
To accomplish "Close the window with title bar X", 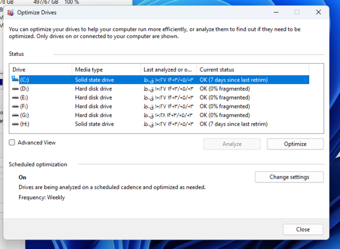I will pyautogui.click(x=318, y=12).
